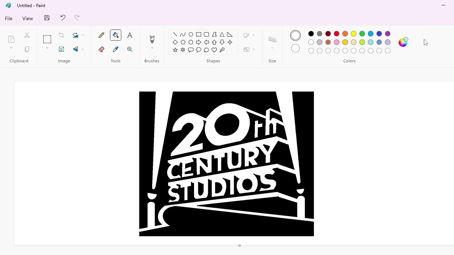Choose the Rounded rectangle shape
The image size is (454, 255).
click(206, 34)
